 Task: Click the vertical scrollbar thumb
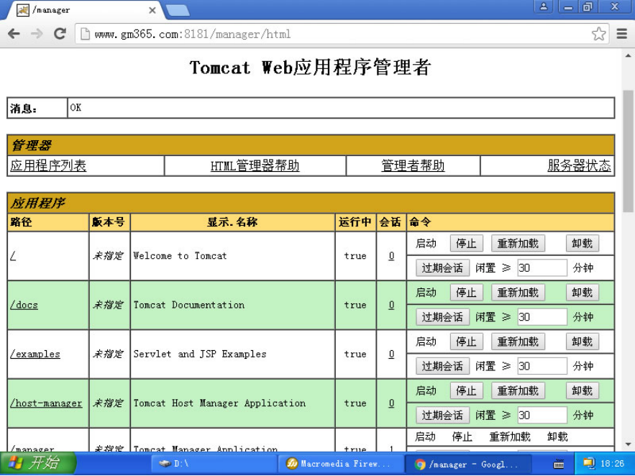click(x=628, y=151)
